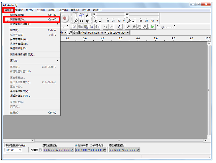Screen dimensions: 216x163
Task: Select the 結束時間 (End) radio button
Action: [76, 146]
